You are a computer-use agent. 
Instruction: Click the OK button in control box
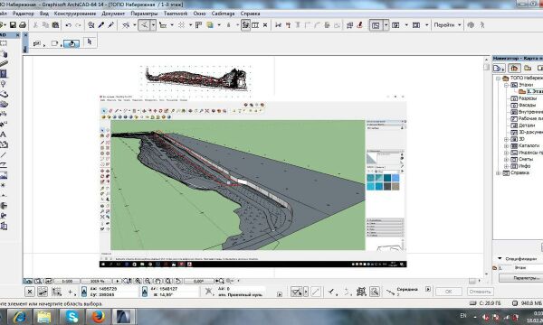[449, 292]
